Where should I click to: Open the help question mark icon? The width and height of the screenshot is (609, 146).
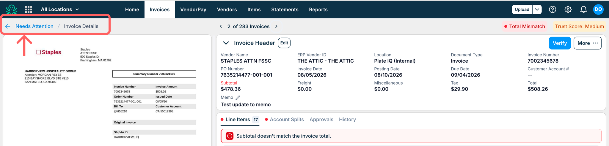click(553, 9)
